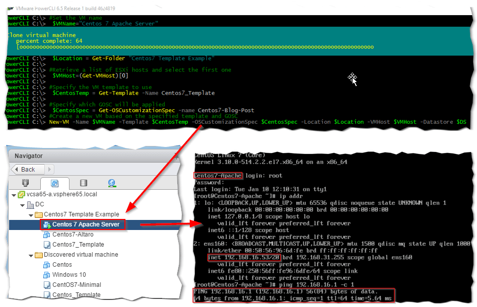Open the Hosts and Clusters tab icon
The width and height of the screenshot is (477, 307).
point(26,183)
